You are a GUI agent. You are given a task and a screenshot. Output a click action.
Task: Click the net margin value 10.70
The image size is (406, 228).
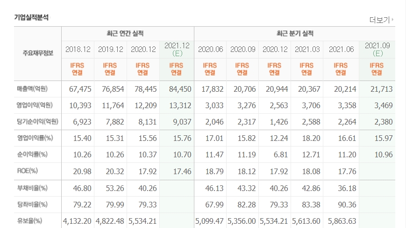coord(182,154)
